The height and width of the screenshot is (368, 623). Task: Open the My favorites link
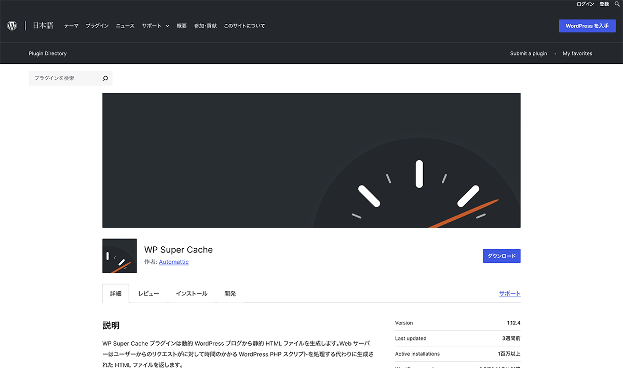pos(577,53)
